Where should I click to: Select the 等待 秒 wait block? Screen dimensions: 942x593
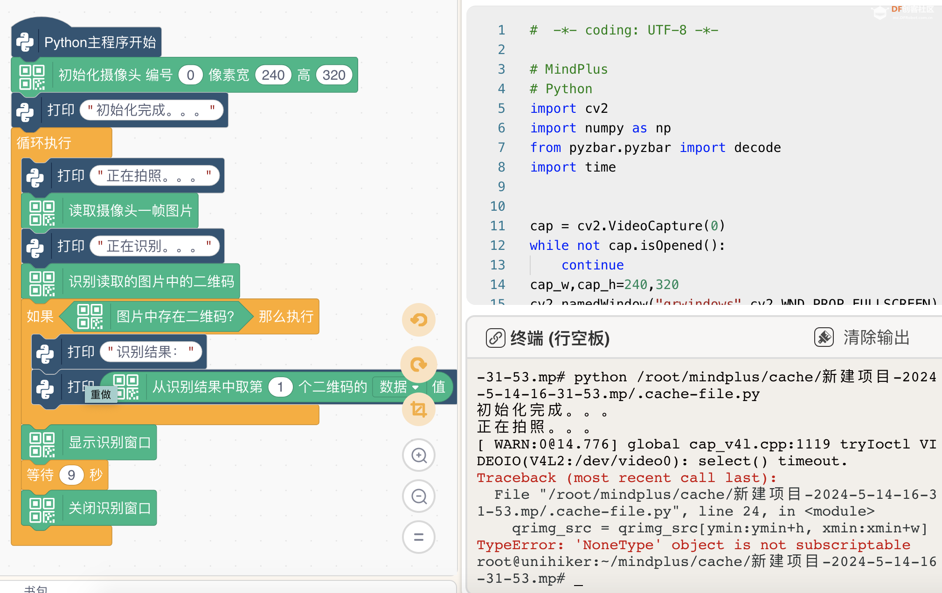coord(65,475)
